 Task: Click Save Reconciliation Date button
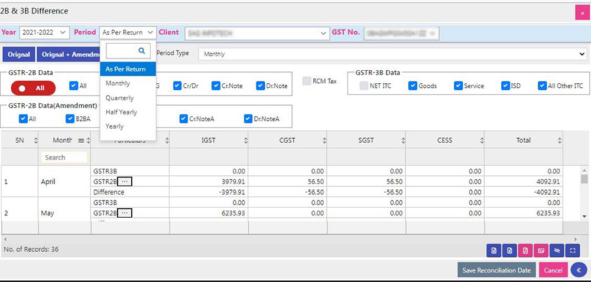[x=496, y=270]
